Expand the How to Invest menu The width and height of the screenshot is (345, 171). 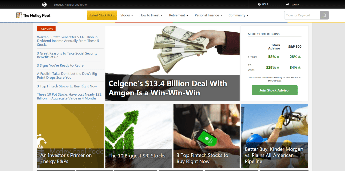click(x=151, y=15)
